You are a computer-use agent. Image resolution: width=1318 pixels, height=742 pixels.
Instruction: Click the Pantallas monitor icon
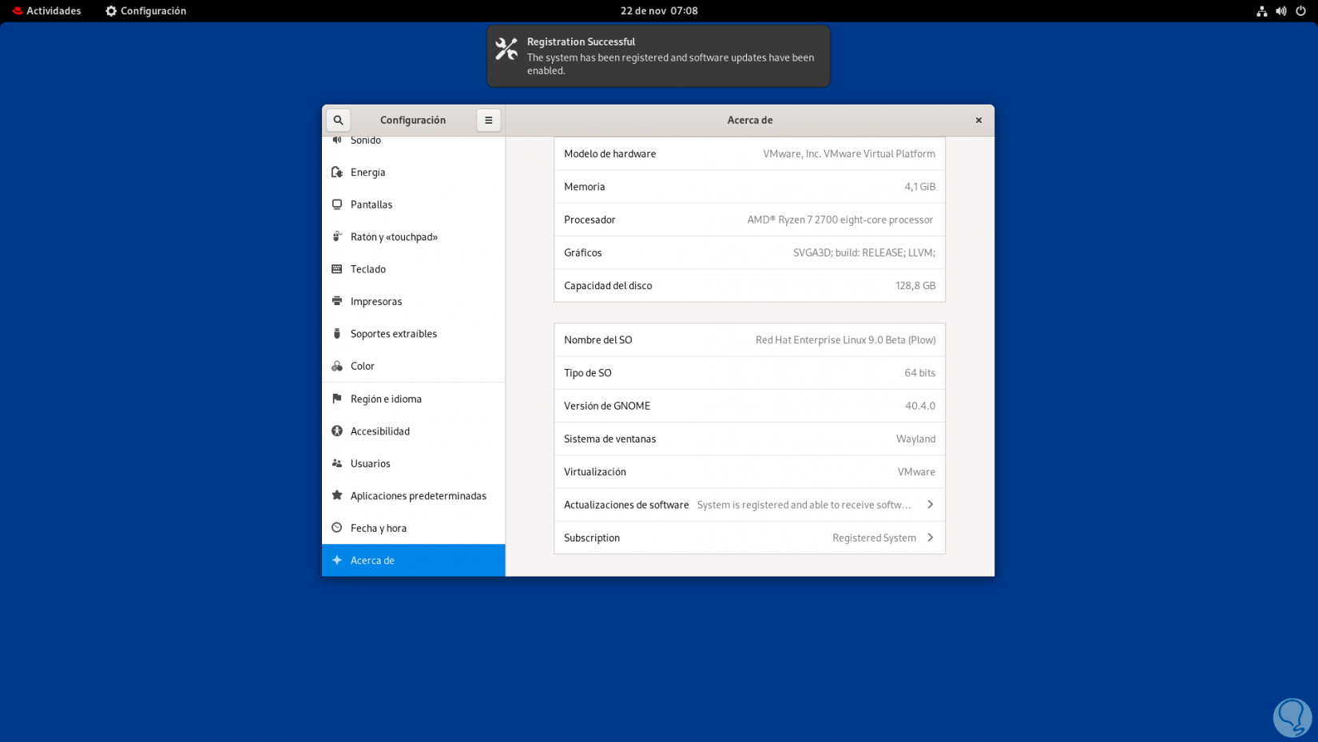[337, 204]
